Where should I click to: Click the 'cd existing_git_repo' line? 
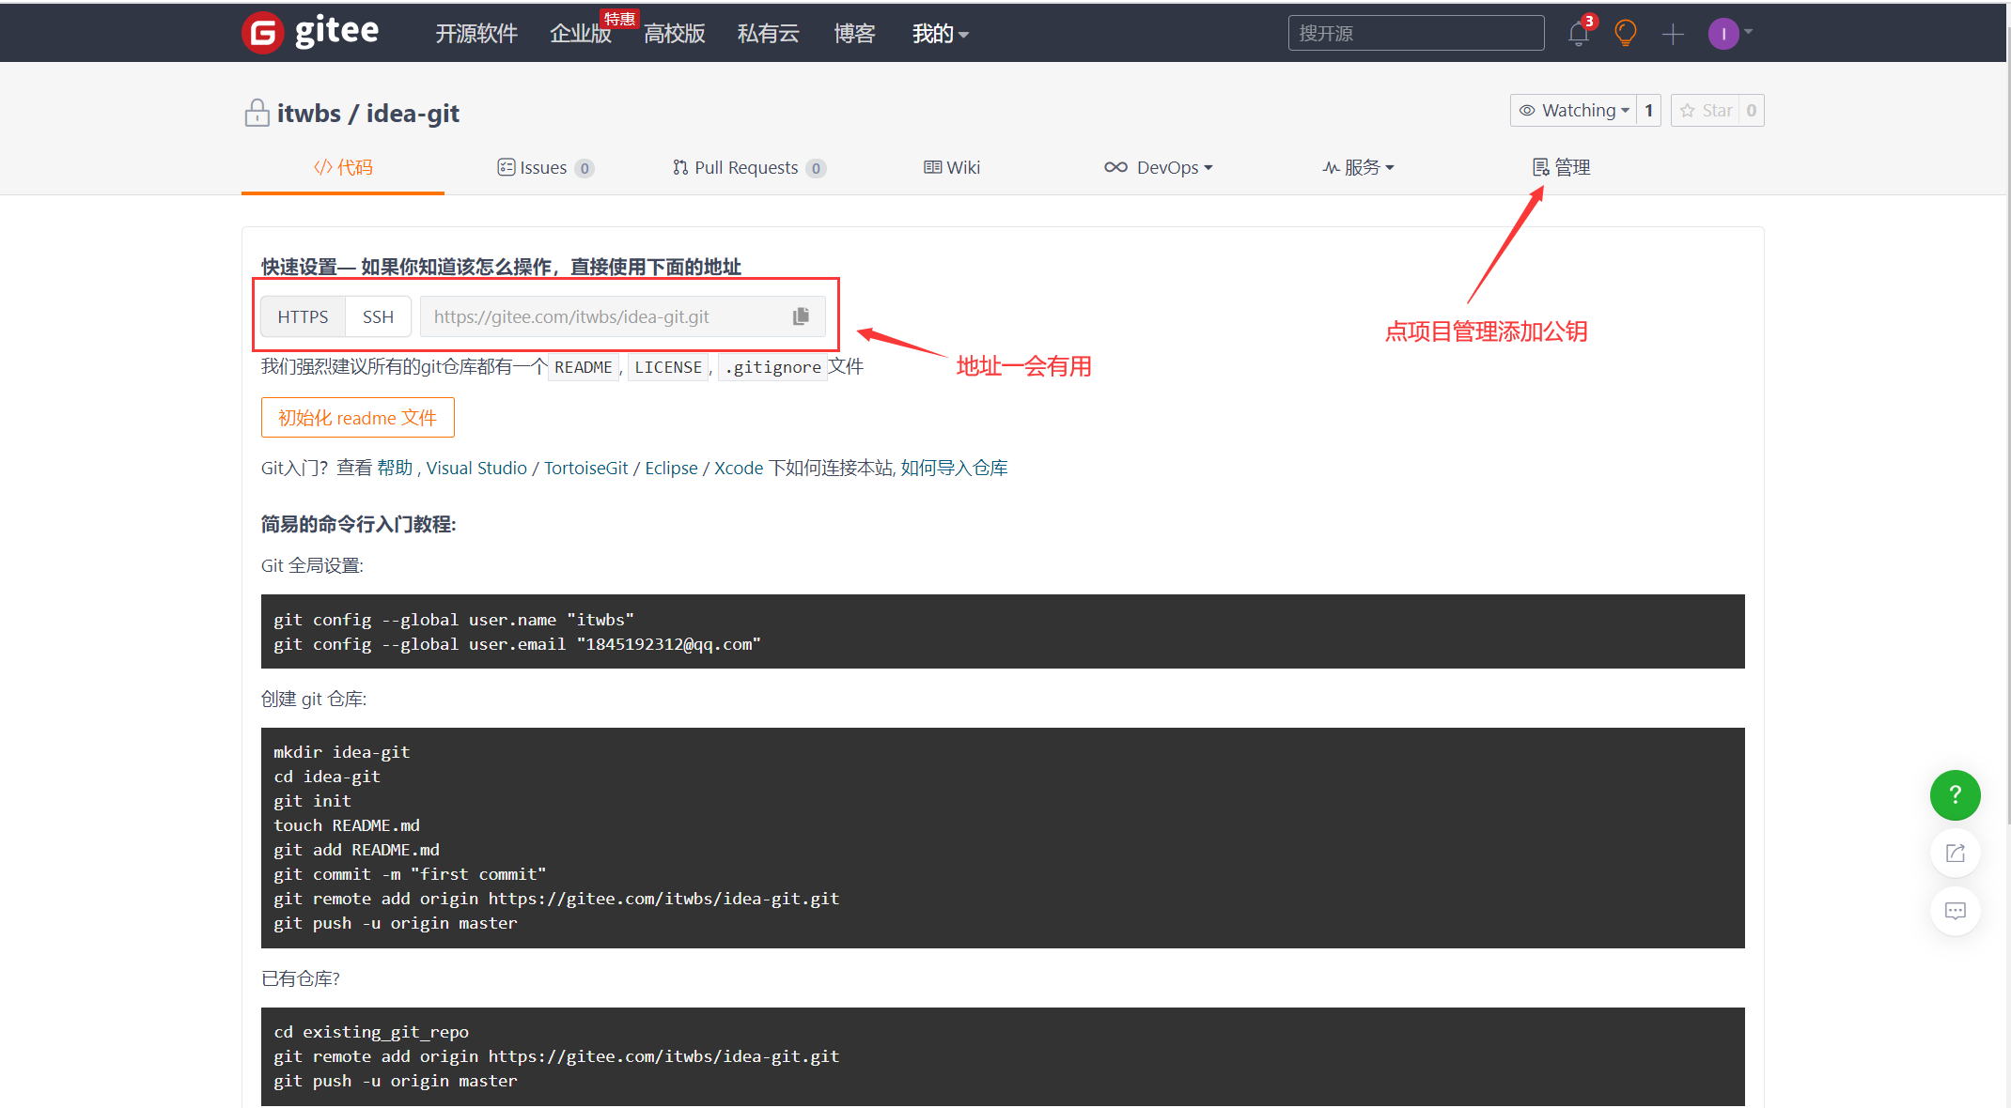point(371,1032)
